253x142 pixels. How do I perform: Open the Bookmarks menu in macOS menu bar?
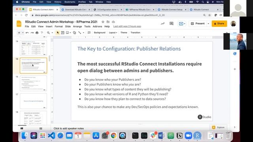coord(70,2)
